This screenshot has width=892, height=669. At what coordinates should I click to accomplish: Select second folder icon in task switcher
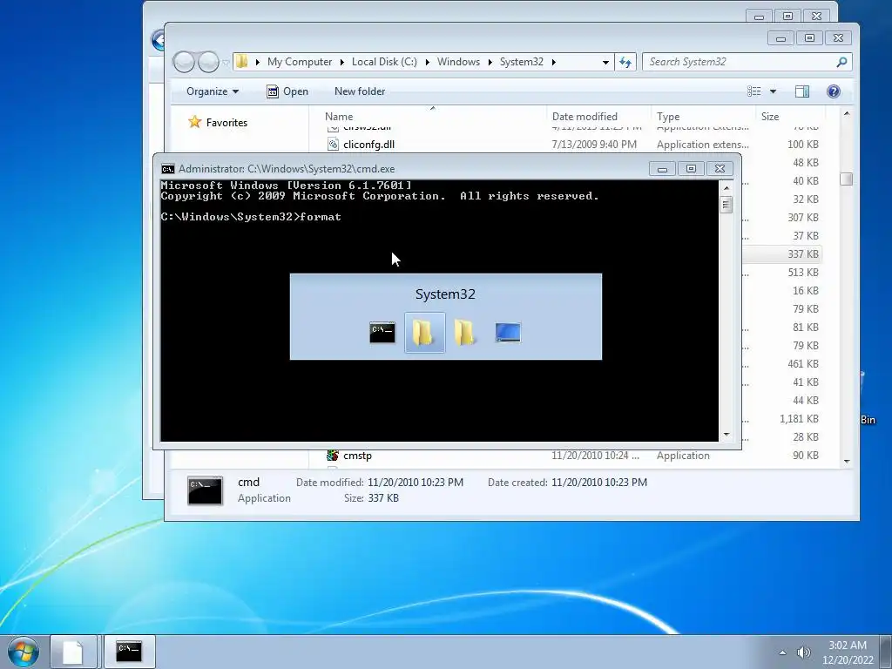(x=465, y=333)
